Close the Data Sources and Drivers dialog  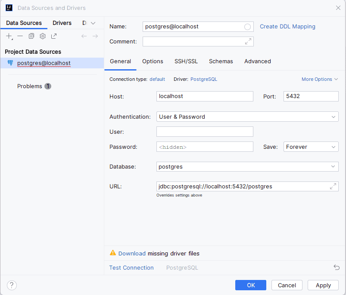(338, 8)
